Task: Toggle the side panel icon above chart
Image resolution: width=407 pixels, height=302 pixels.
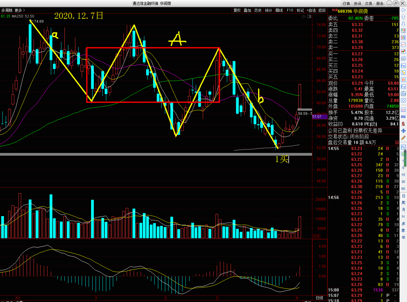Action: (309, 17)
